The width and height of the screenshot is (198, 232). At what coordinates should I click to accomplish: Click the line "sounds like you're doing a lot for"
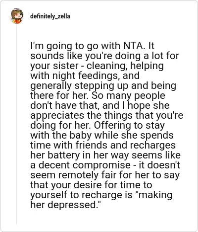click(104, 56)
